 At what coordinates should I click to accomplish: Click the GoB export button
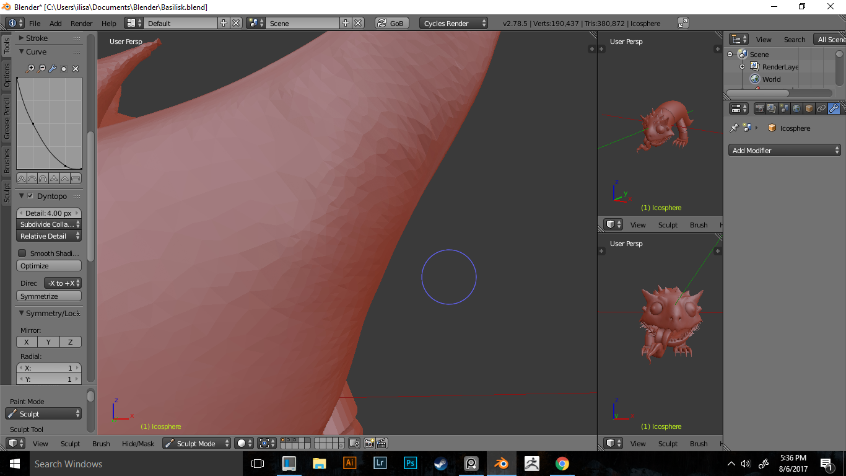(x=391, y=23)
